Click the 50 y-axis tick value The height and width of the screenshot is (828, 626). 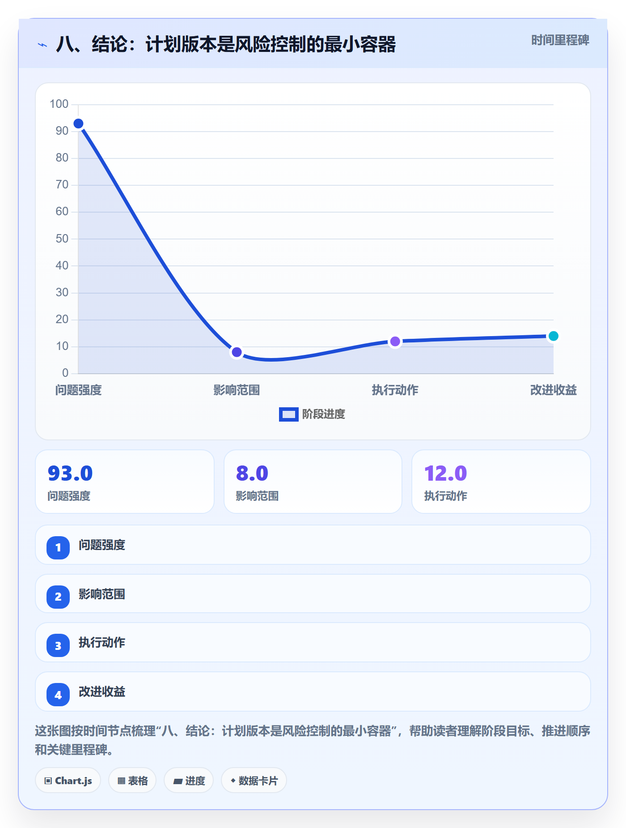[x=62, y=239]
